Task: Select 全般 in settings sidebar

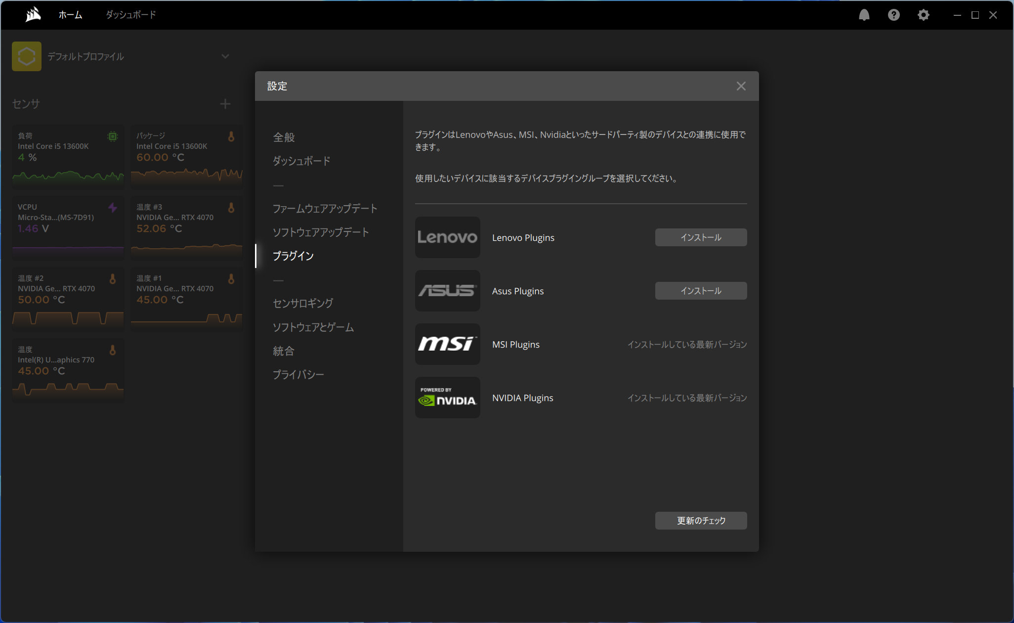Action: pos(284,137)
